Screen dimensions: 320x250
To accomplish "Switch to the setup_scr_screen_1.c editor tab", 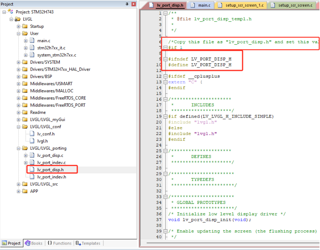I will tap(241, 5).
